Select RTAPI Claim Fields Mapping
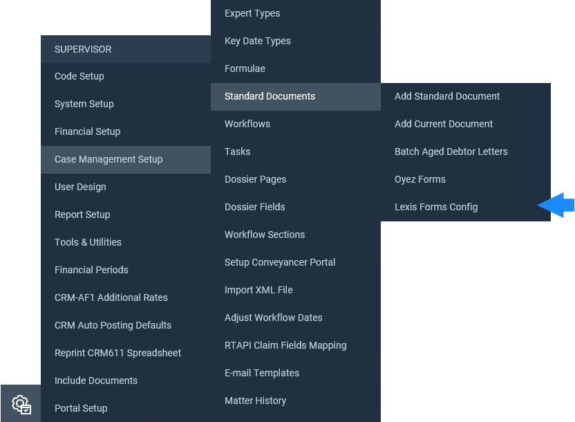Image resolution: width=575 pixels, height=422 pixels. (296, 345)
